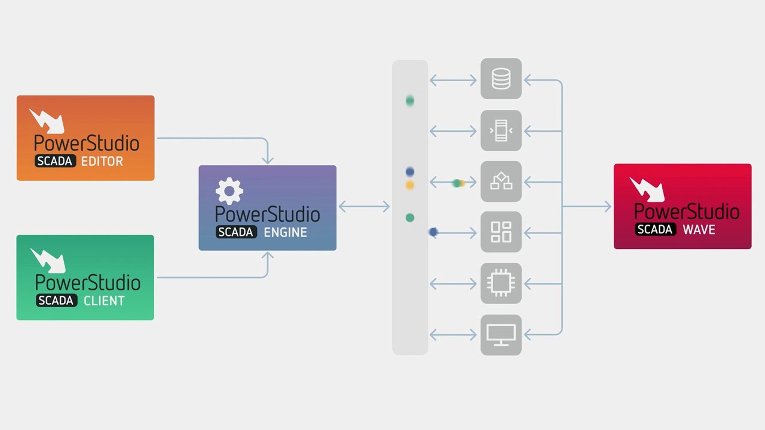Click the monitor display icon
The image size is (765, 430).
coord(501,334)
